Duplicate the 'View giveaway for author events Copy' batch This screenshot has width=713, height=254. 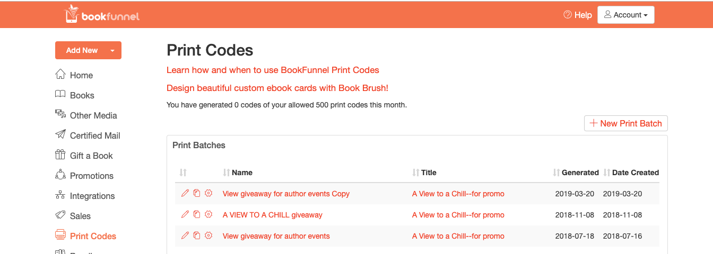[x=197, y=194]
